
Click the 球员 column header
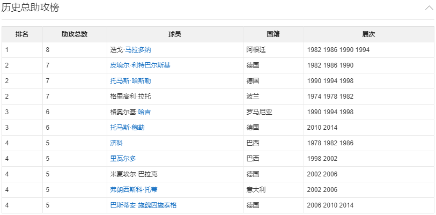click(175, 34)
